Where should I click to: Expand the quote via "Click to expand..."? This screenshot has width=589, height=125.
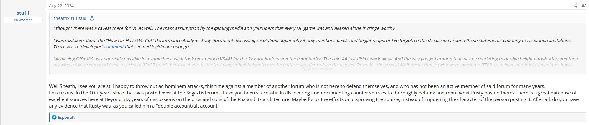(318, 69)
